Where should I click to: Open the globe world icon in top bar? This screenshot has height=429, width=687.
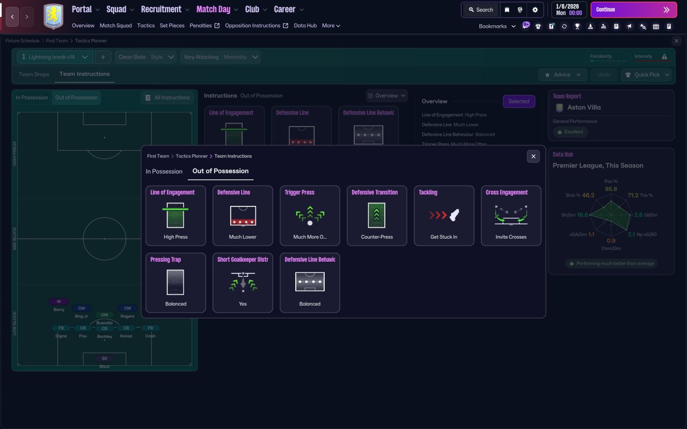(x=520, y=10)
